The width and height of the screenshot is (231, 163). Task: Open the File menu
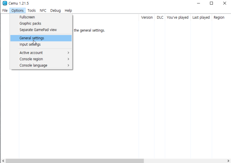pyautogui.click(x=5, y=10)
